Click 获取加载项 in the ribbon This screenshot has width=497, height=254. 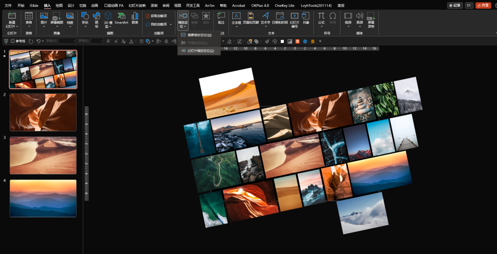156,16
